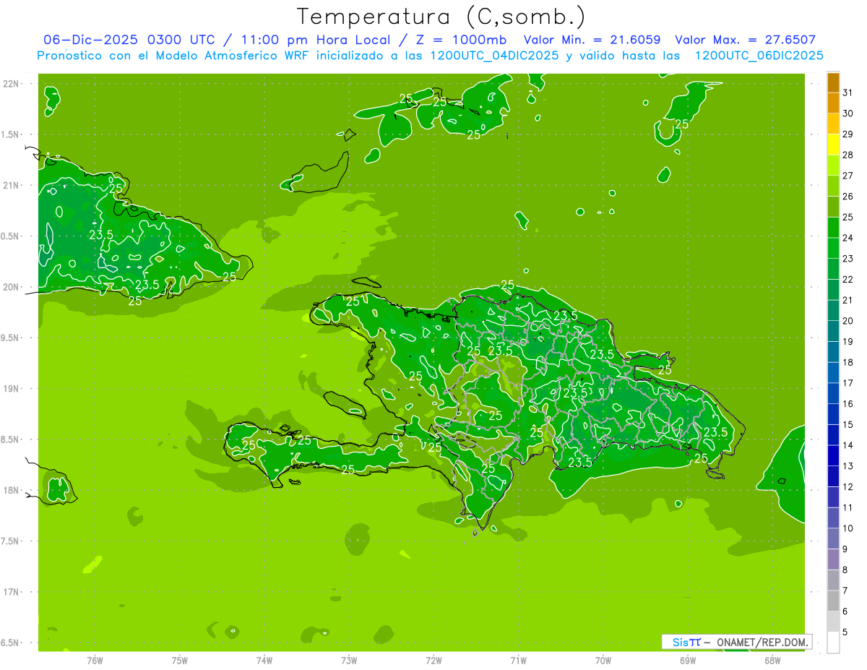Click the "ONAMET/REP.DOM." credit label

(x=762, y=642)
